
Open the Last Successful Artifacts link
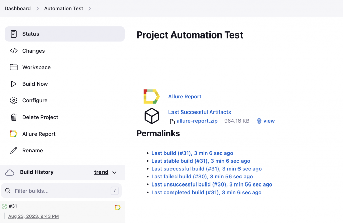point(200,112)
